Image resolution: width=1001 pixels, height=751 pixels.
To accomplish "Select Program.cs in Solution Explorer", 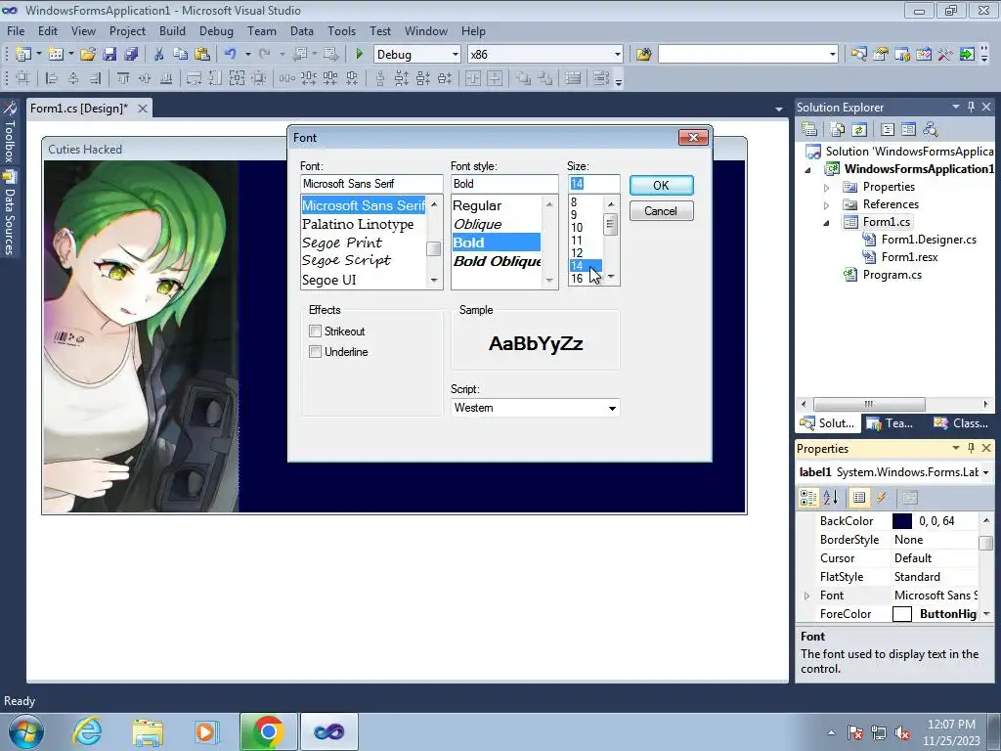I will coord(892,275).
